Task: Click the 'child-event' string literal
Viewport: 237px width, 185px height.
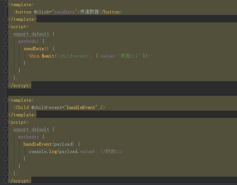Action: pos(73,56)
